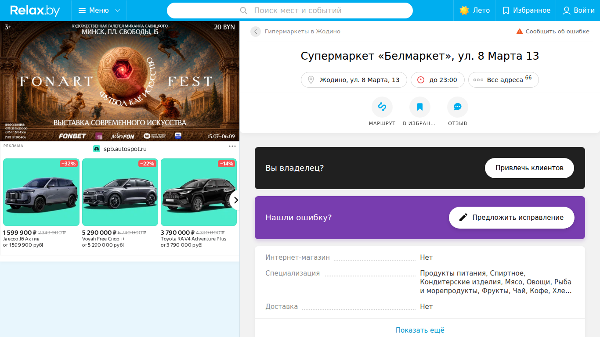Click the Jaecoo J6 car ad image
Image resolution: width=600 pixels, height=337 pixels.
click(x=41, y=192)
